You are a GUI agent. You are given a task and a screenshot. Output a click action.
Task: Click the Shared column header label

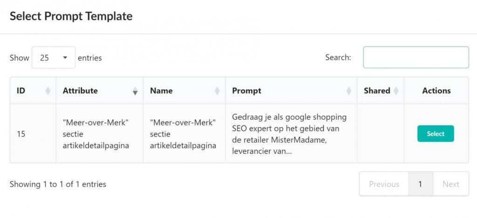coord(376,91)
